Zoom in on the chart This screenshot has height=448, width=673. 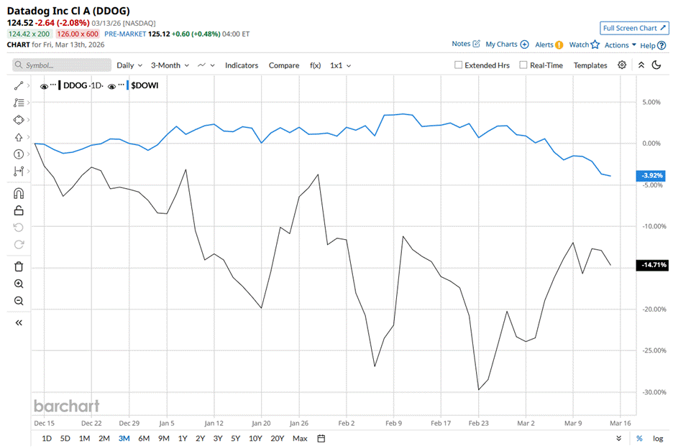19,284
